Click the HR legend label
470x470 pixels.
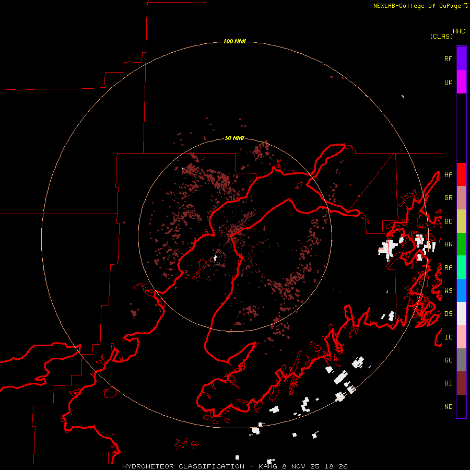click(x=448, y=244)
